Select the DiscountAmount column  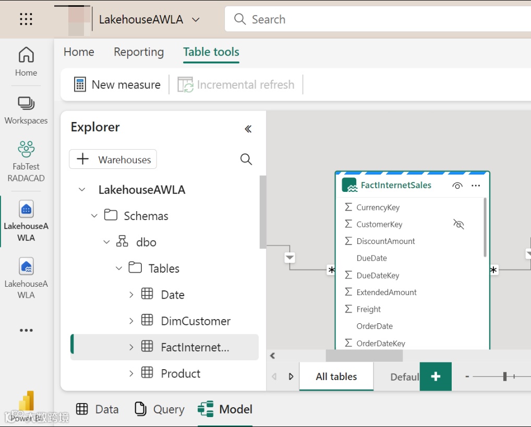(385, 241)
